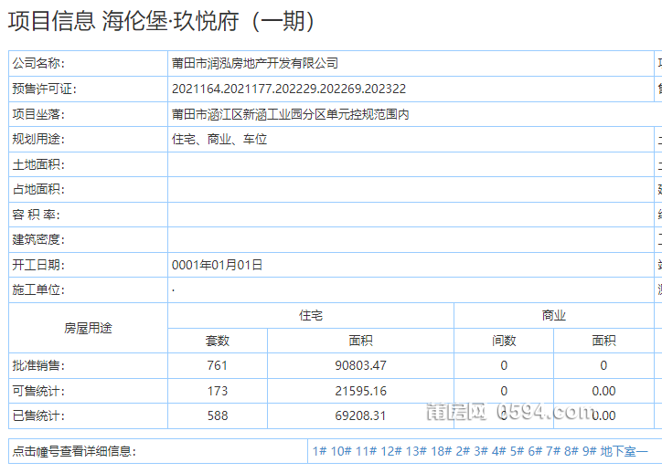
Task: Open building 7# details link
Action: point(552,451)
